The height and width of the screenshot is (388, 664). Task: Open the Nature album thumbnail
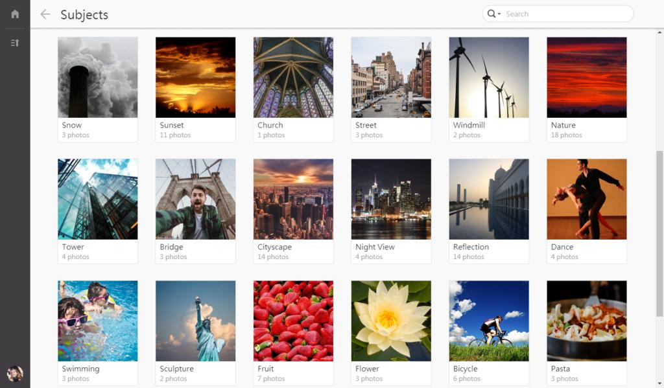pos(587,78)
